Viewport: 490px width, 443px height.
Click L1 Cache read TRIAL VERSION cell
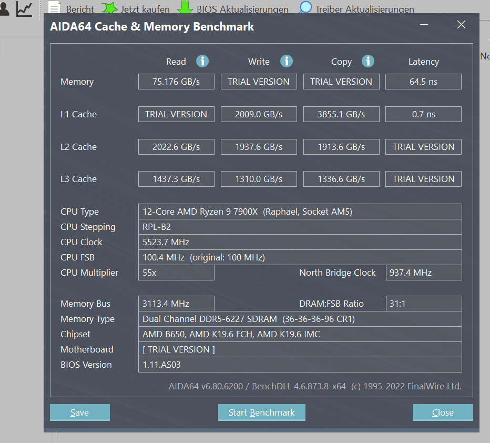176,114
